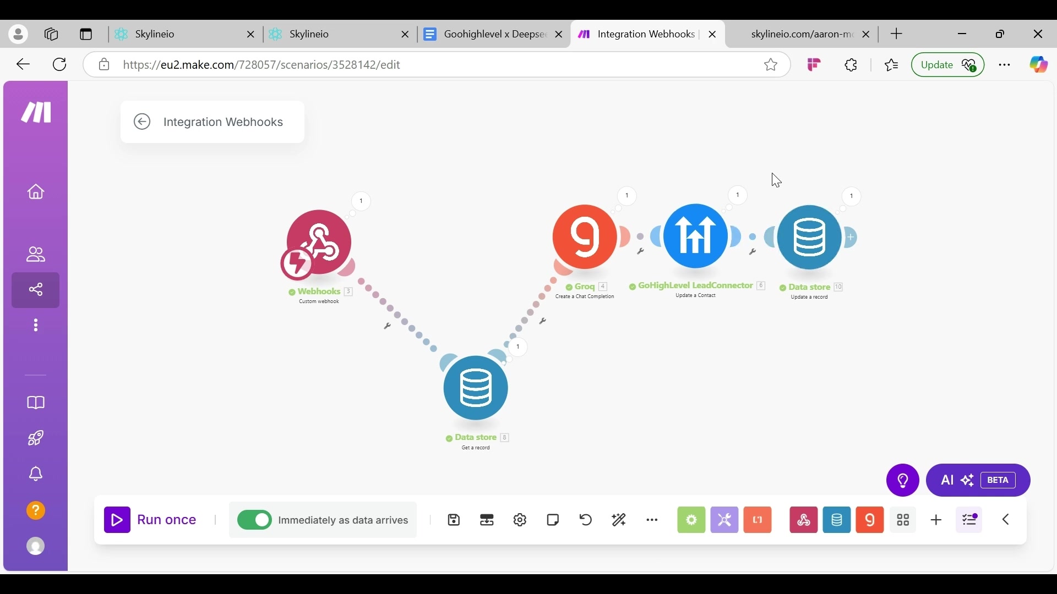The height and width of the screenshot is (594, 1057).
Task: Open Resource hub book icon
Action: [36, 404]
